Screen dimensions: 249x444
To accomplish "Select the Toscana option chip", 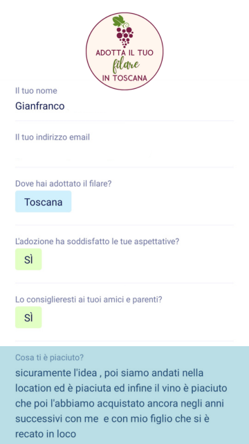I will [43, 202].
